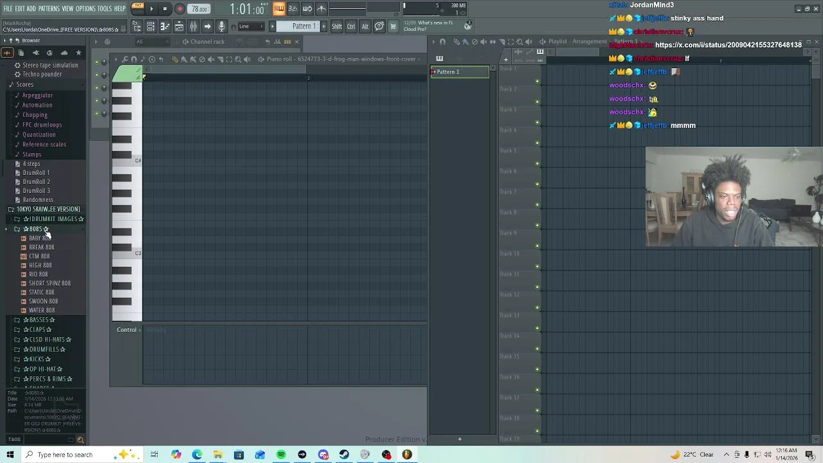Click the microphone recording icon in toolbar
This screenshot has width=823, height=463.
[x=222, y=26]
